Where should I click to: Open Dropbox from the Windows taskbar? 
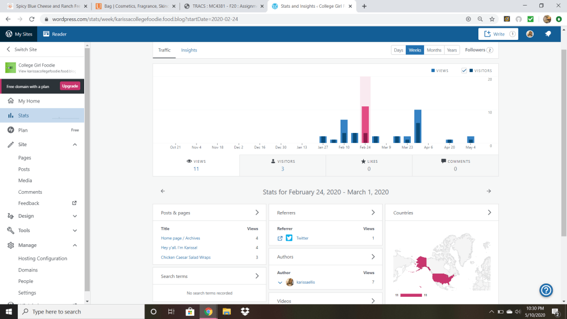(245, 311)
